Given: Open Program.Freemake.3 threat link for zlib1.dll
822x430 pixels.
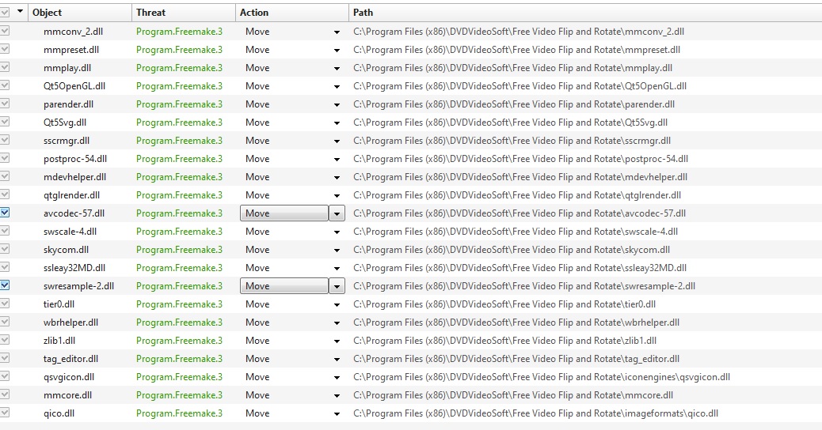Looking at the screenshot, I should (179, 341).
